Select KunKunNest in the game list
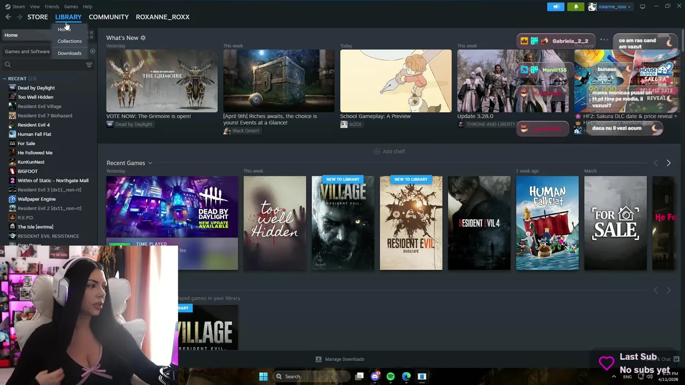 pos(31,162)
